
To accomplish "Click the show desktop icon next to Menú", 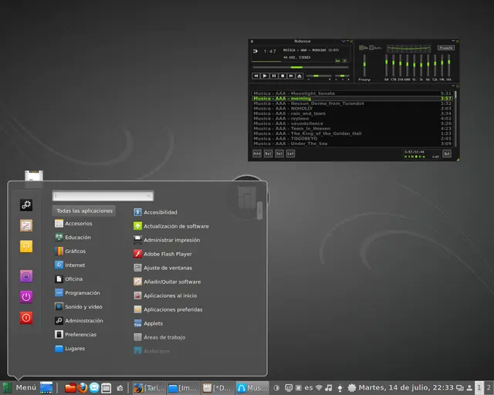I will coord(46,388).
